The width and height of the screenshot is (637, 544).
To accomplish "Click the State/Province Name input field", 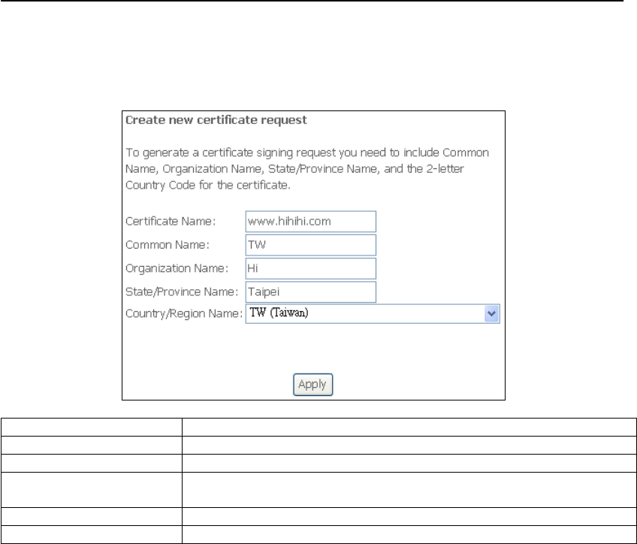I will [311, 292].
